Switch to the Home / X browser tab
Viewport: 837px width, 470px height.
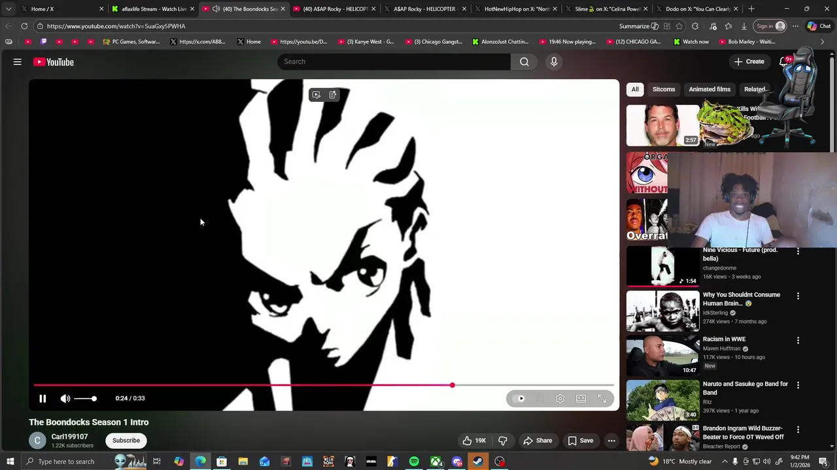point(62,9)
